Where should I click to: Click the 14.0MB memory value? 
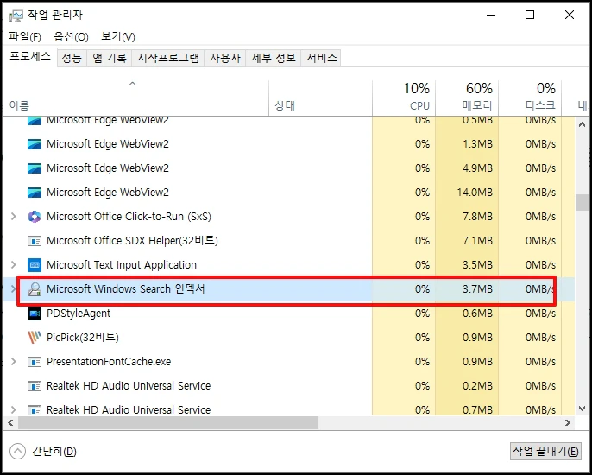pyautogui.click(x=475, y=193)
